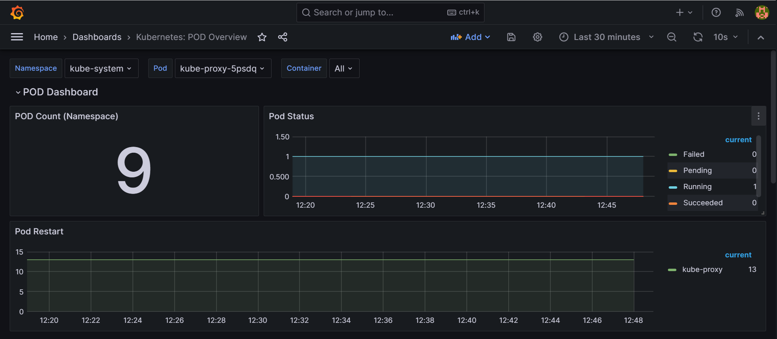Screen dimensions: 777x339
Task: Open the hamburger navigation menu
Action: [x=17, y=37]
